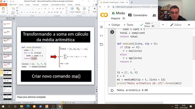Image resolution: width=195 pixels, height=109 pixels.
Task: Open the taskbar search icon
Action: pos(9,106)
